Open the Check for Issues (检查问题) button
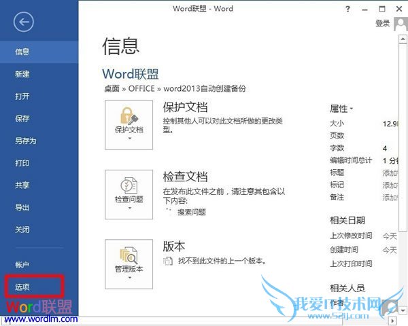Screen dimensions: 408x326 click(129, 194)
